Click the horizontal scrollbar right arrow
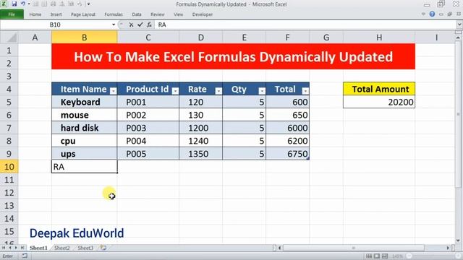The image size is (463, 260). (x=448, y=248)
